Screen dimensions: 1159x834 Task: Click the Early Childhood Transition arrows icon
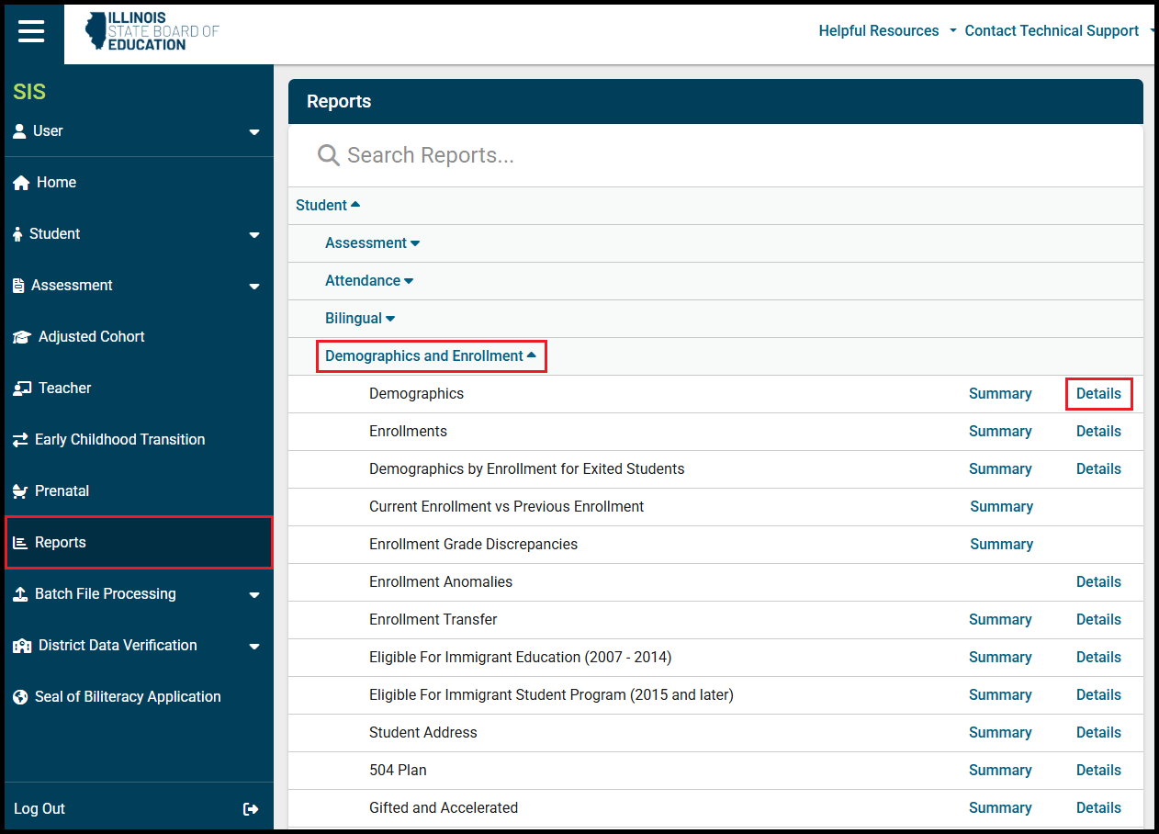[x=20, y=440]
